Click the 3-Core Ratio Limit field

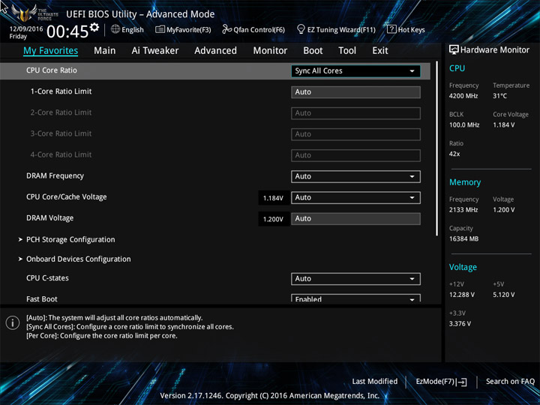[x=355, y=134]
